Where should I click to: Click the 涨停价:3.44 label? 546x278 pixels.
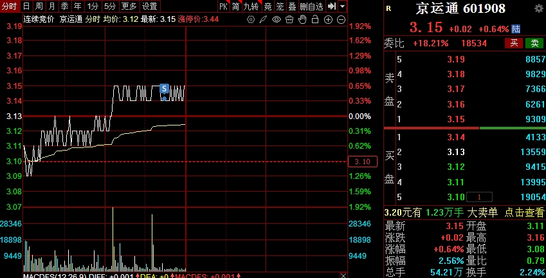pos(198,19)
